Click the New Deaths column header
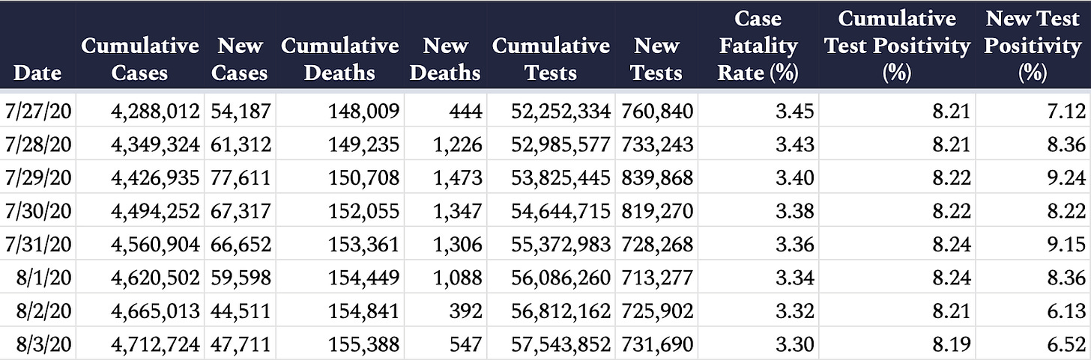Image resolution: width=1091 pixels, height=360 pixels. [x=445, y=59]
